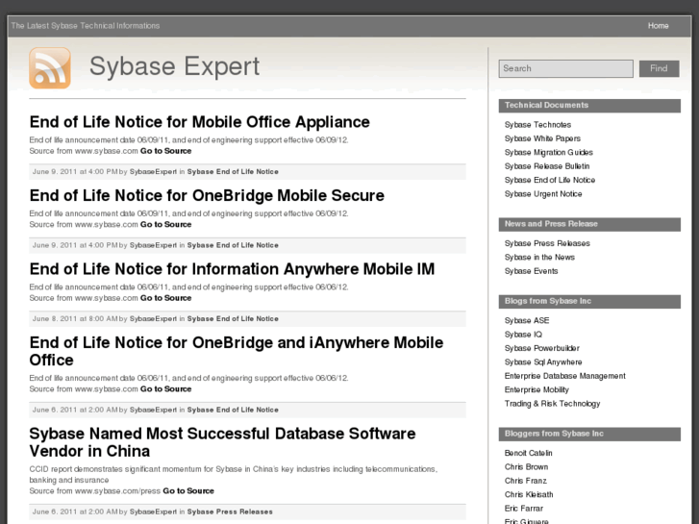Open Sybase End of Life Notice category under Information Anywhere post
The width and height of the screenshot is (699, 524).
pos(233,319)
